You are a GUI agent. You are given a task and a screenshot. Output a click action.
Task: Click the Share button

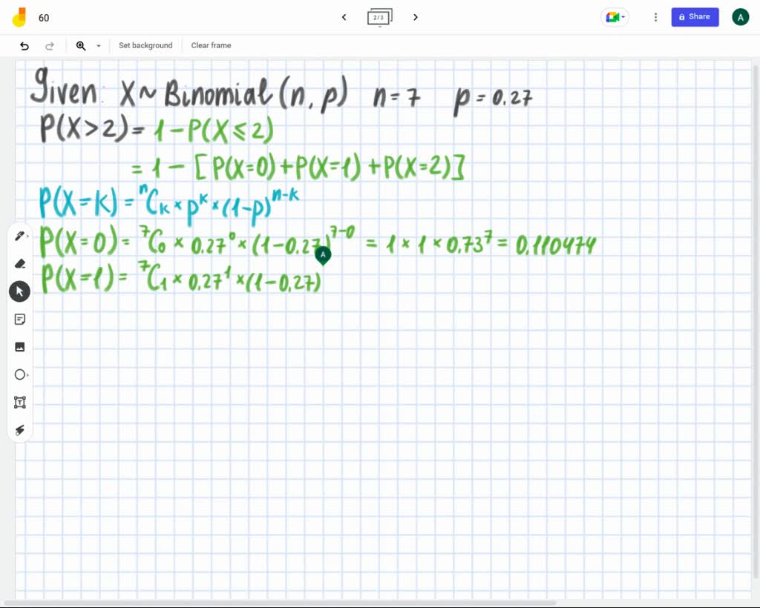tap(695, 16)
